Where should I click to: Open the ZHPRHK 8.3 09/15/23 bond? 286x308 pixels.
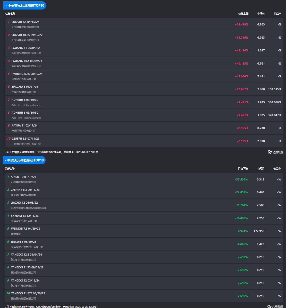coord(26,190)
